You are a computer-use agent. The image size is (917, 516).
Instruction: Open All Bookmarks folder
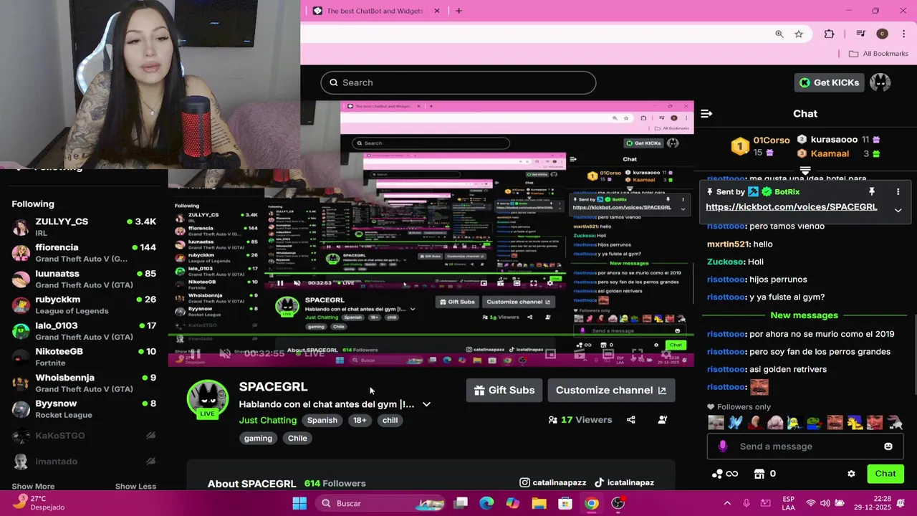(878, 54)
